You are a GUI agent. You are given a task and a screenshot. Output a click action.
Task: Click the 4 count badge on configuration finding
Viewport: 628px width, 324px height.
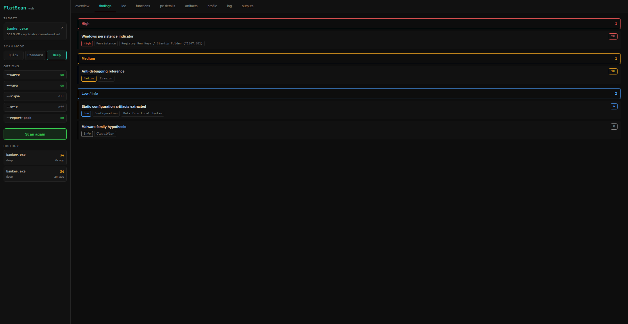[614, 106]
